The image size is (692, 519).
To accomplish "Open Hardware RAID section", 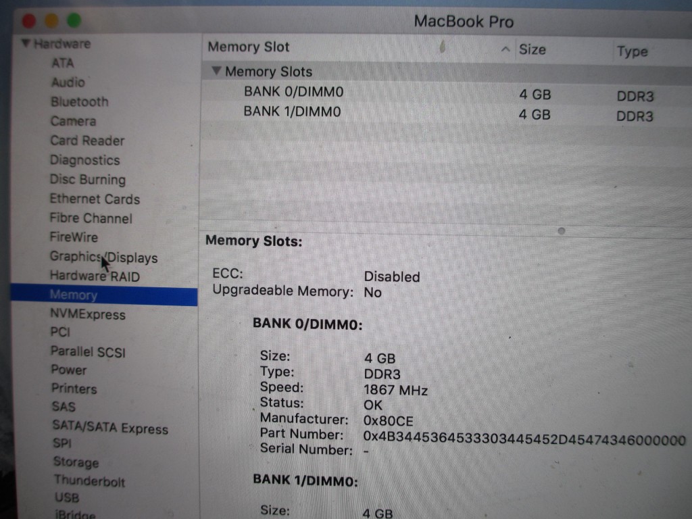I will pyautogui.click(x=95, y=276).
